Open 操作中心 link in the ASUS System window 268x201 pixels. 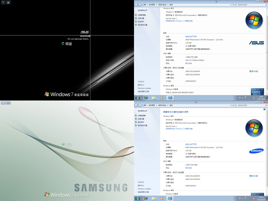pyautogui.click(x=141, y=85)
